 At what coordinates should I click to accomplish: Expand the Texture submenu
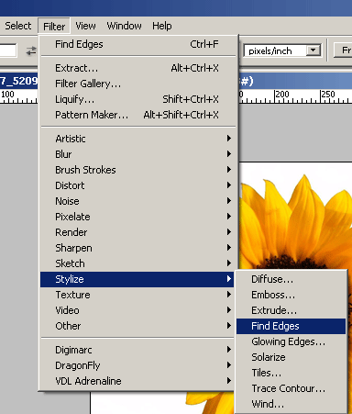pos(137,295)
